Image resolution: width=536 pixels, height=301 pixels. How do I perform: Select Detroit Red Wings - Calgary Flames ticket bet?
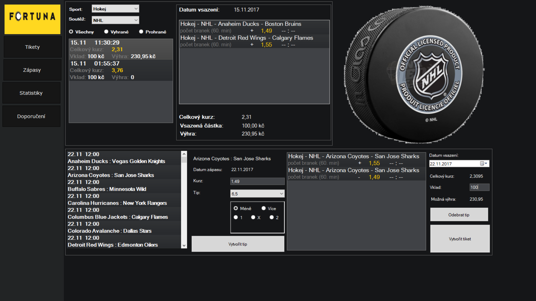(x=254, y=41)
